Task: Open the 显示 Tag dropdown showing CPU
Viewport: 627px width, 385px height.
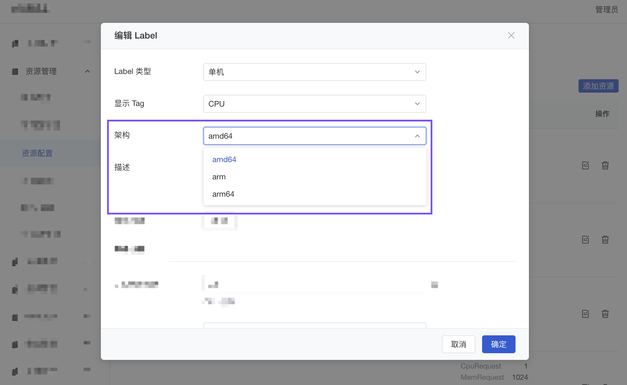Action: 315,104
